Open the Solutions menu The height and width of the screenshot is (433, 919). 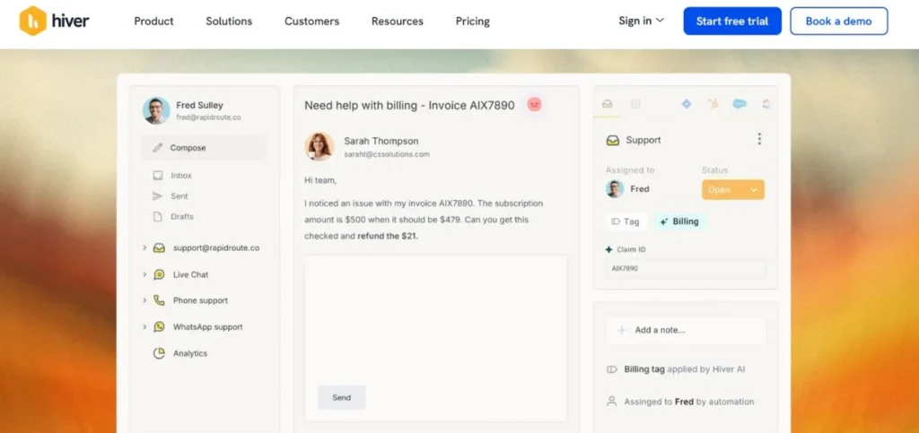tap(229, 21)
